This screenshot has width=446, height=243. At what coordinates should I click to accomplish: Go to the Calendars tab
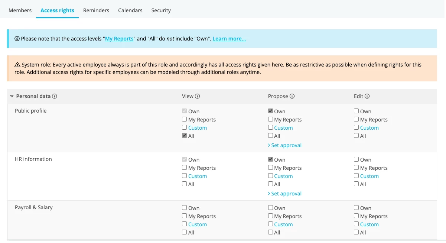coord(130,10)
